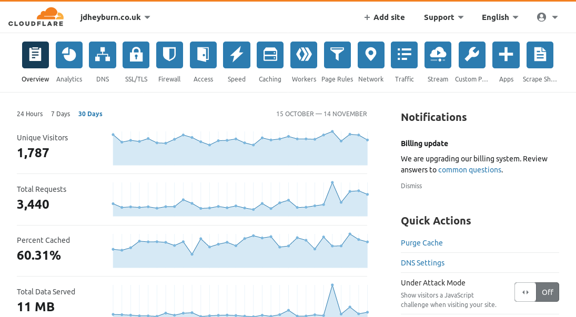Viewport: 576px width, 317px height.
Task: Open the Support dropdown menu
Action: [444, 17]
